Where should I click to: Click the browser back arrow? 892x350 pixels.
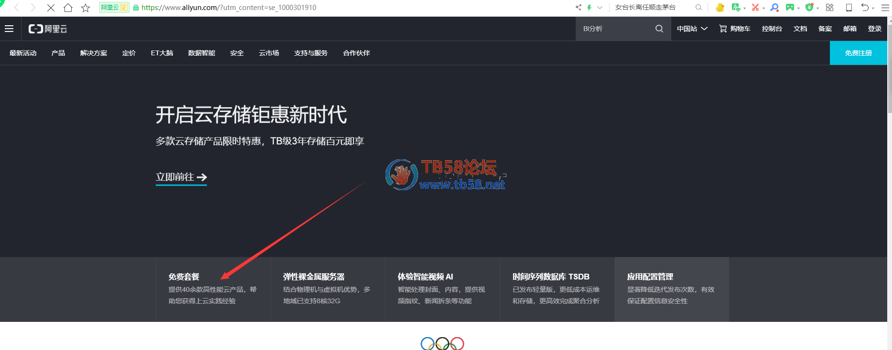coord(17,8)
